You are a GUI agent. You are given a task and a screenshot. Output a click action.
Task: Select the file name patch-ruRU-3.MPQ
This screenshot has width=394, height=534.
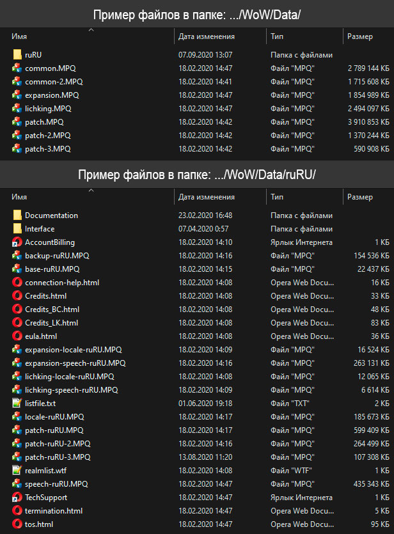coord(58,457)
